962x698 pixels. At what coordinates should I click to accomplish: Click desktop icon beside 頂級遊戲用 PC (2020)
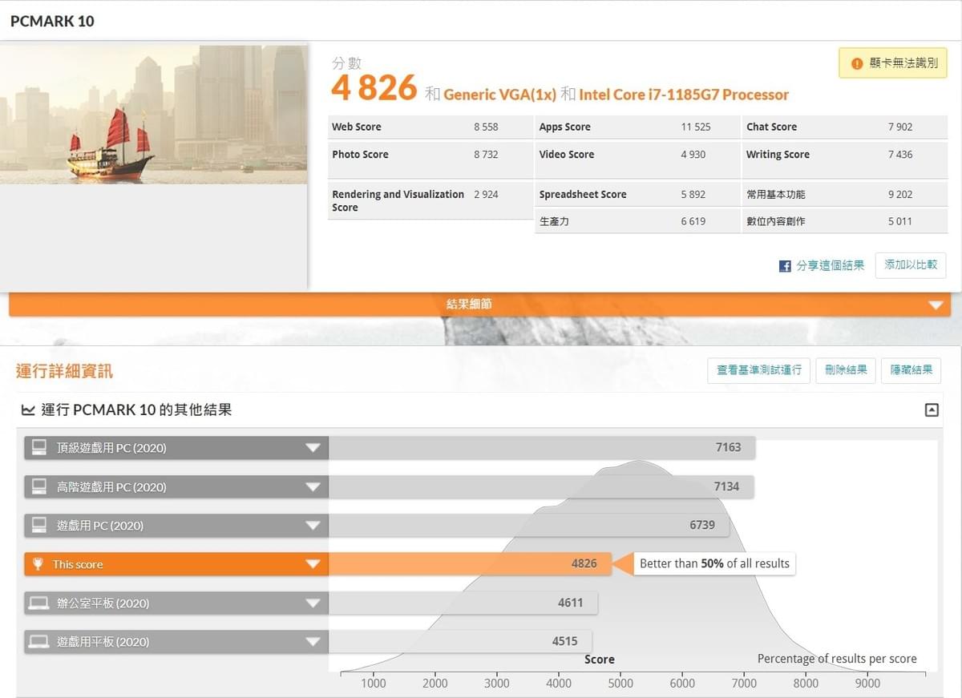pos(38,447)
